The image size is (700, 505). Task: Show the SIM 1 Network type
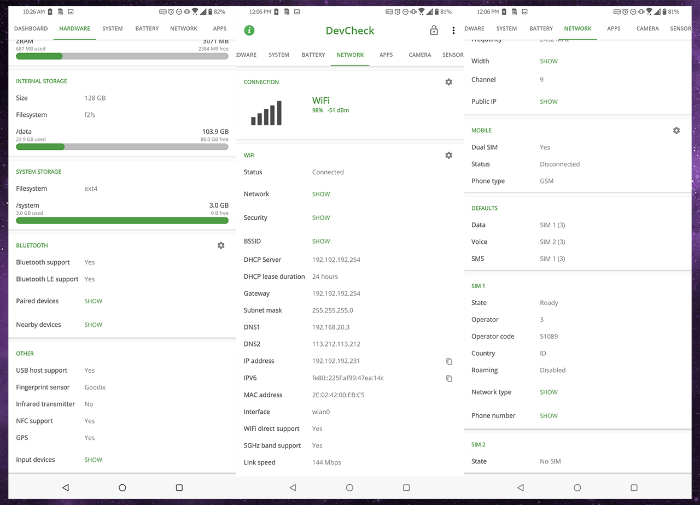click(549, 392)
